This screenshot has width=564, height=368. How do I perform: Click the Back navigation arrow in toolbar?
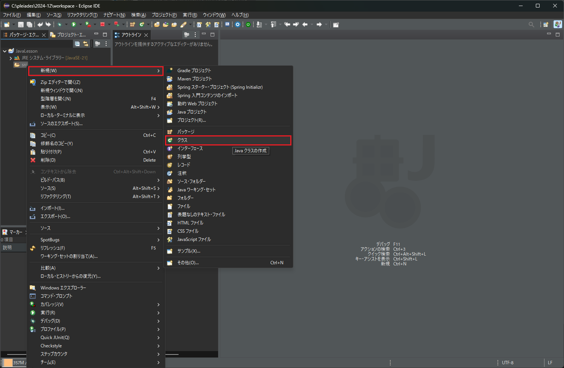tap(305, 24)
